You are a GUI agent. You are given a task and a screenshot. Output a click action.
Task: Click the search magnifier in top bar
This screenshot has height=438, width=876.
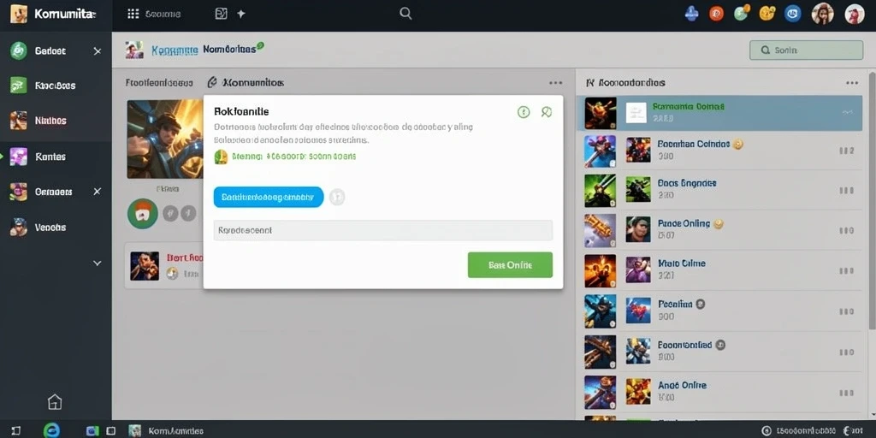tap(406, 14)
